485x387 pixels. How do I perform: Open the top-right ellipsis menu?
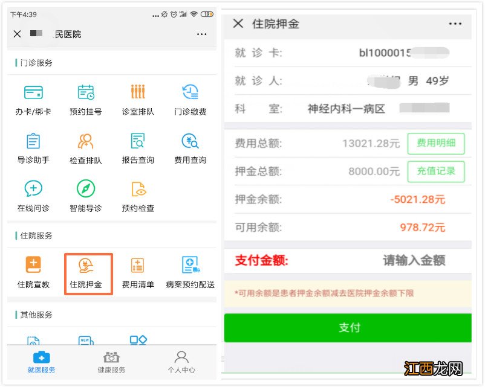455,23
